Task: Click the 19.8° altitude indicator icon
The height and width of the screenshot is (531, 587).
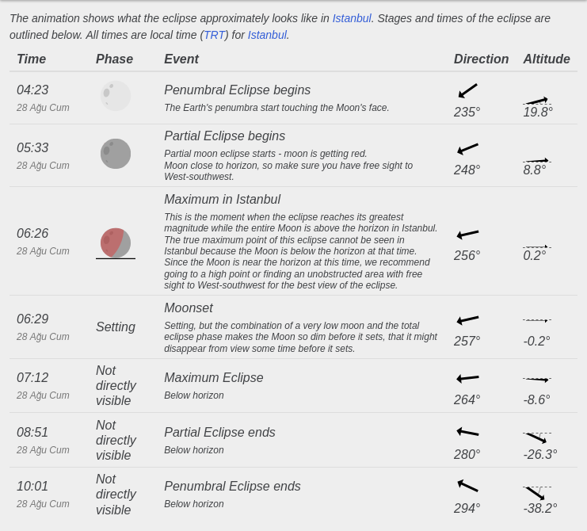Action: (x=537, y=101)
